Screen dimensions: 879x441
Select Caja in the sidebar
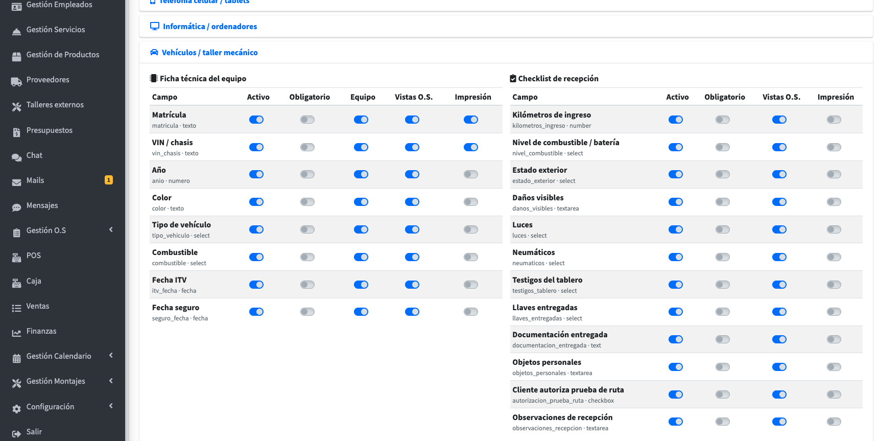[x=34, y=281]
